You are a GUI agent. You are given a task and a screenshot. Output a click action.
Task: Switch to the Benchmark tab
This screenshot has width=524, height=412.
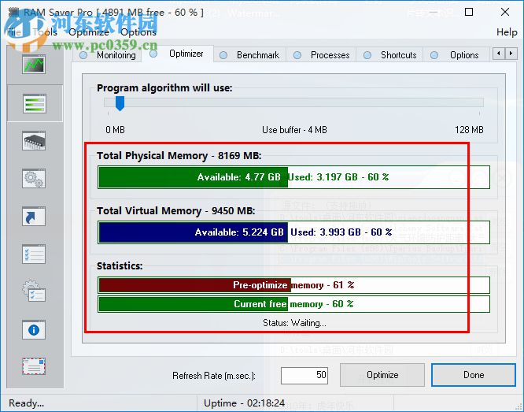pyautogui.click(x=249, y=55)
